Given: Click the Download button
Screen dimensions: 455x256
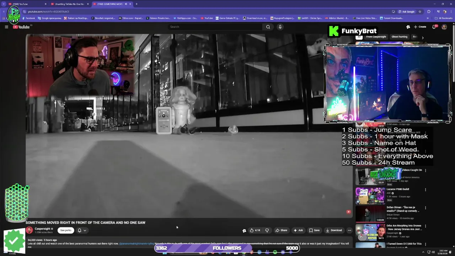Looking at the screenshot, I should point(334,230).
